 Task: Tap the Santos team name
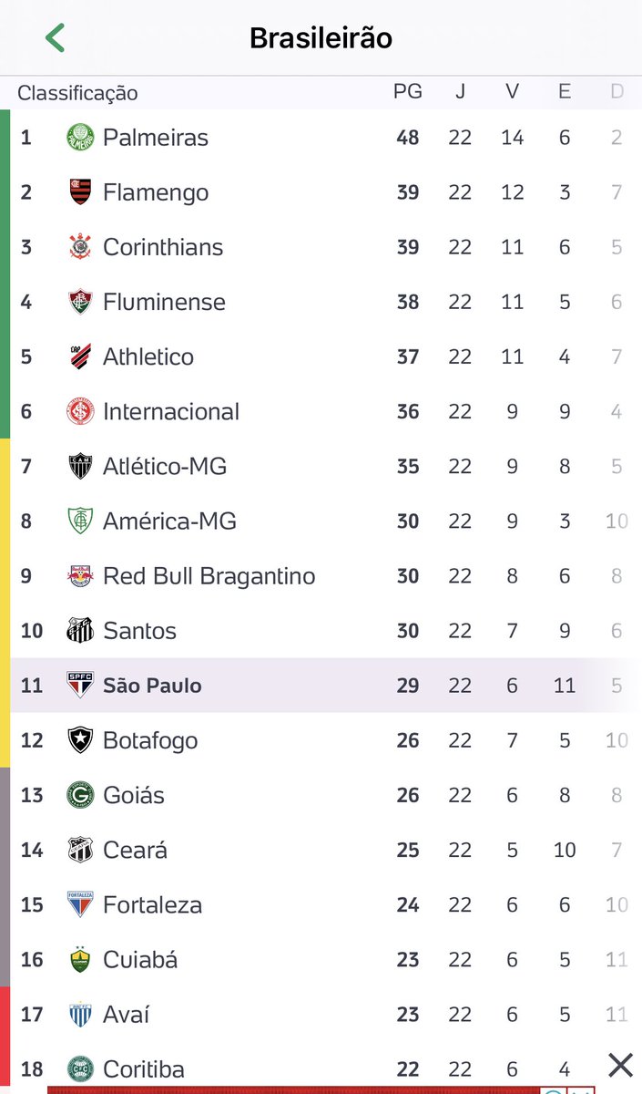coord(139,631)
